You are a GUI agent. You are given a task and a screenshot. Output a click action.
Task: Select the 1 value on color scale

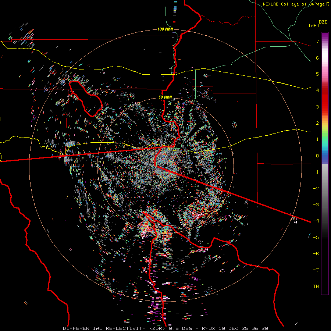pyautogui.click(x=317, y=139)
